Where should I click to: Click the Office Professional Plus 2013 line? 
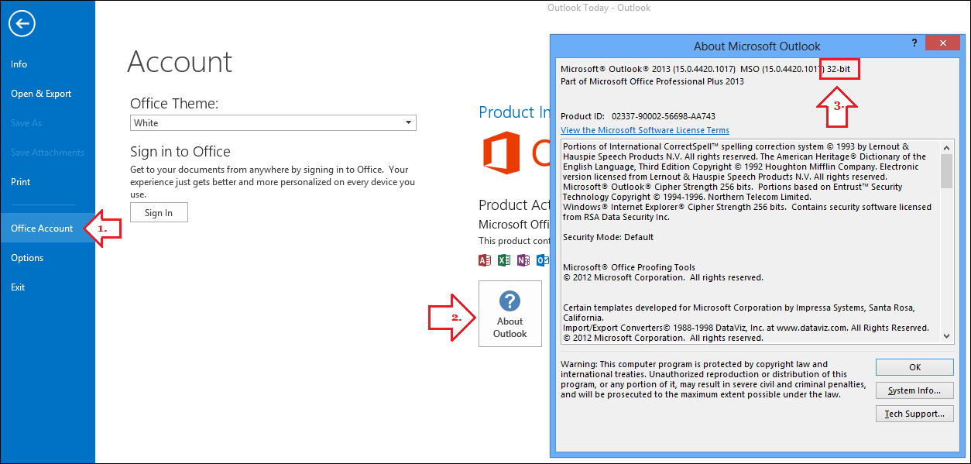[x=652, y=81]
